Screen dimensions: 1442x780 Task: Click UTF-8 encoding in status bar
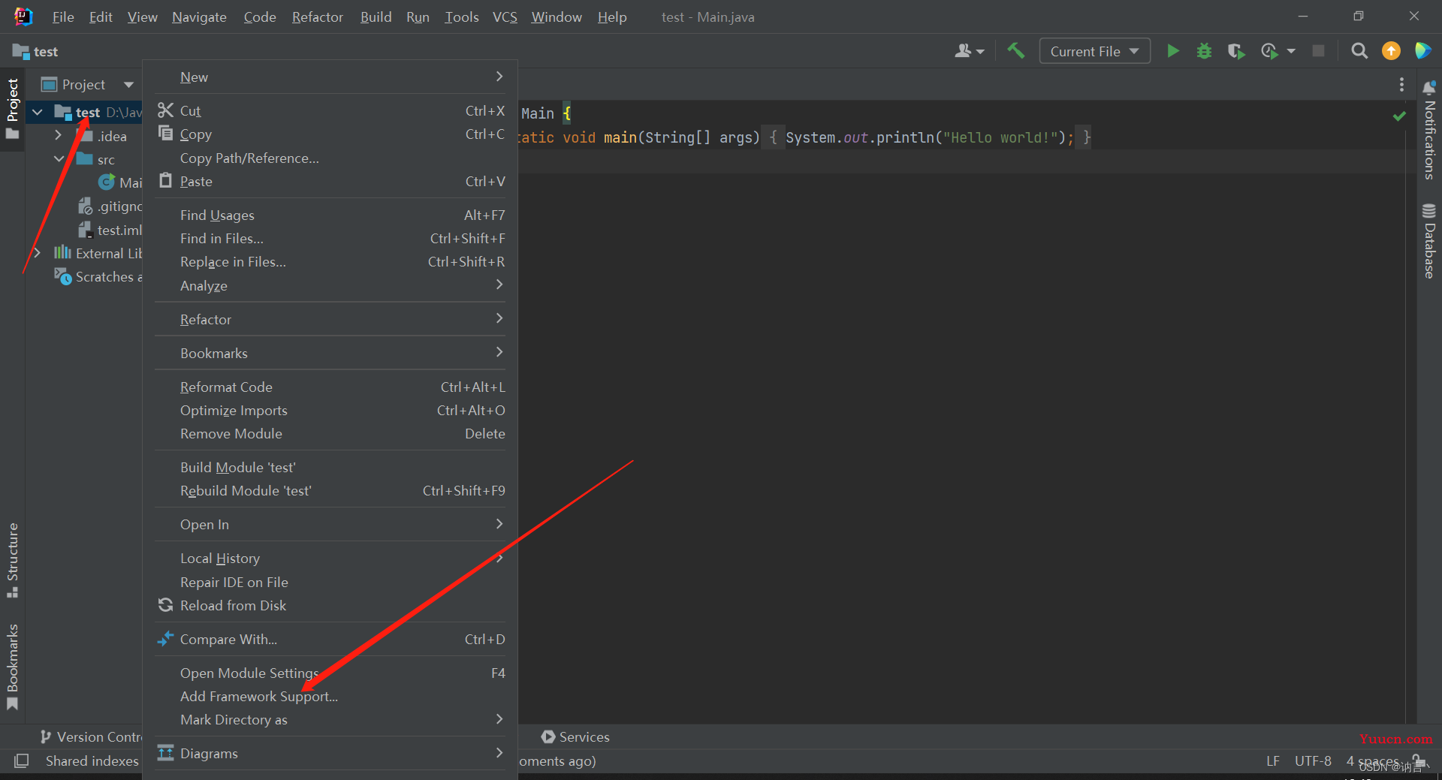(1312, 761)
